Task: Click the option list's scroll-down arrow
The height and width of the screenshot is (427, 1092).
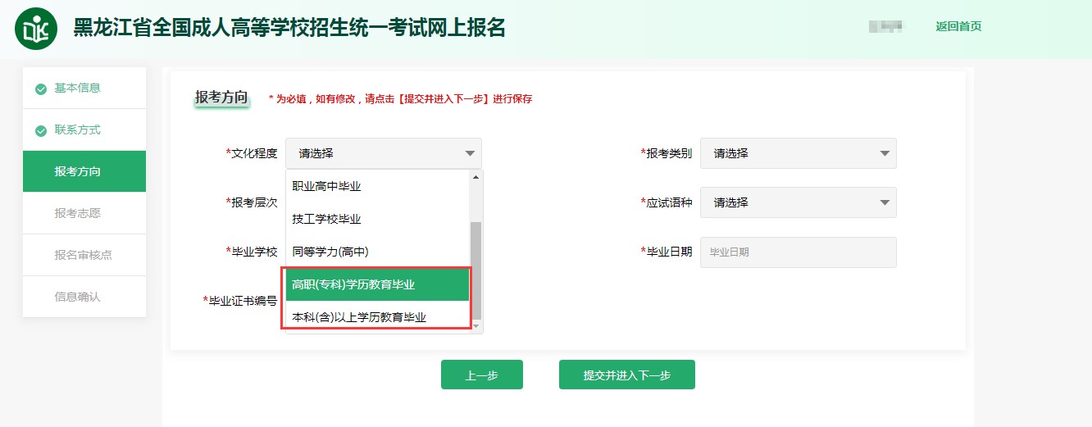Action: click(475, 325)
